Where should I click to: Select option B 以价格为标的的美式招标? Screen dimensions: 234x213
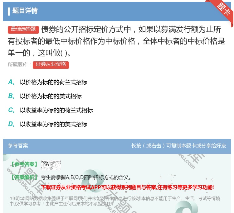click(45, 96)
